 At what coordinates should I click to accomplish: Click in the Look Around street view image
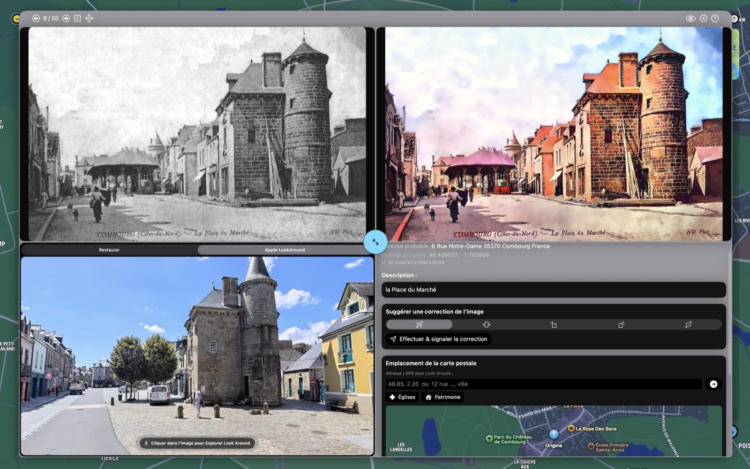point(197,356)
